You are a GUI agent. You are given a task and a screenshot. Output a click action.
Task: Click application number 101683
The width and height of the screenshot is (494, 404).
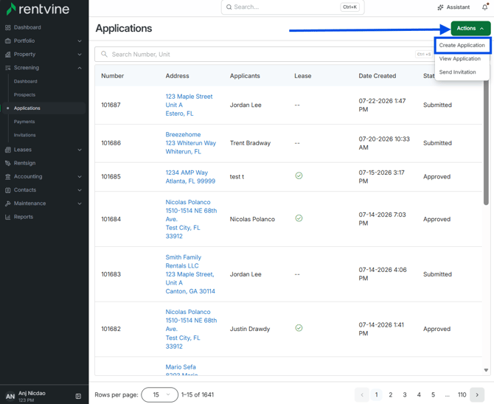point(111,274)
